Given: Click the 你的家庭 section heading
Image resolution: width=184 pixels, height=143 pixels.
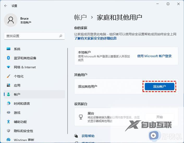Looking at the screenshot, I should tap(81, 28).
